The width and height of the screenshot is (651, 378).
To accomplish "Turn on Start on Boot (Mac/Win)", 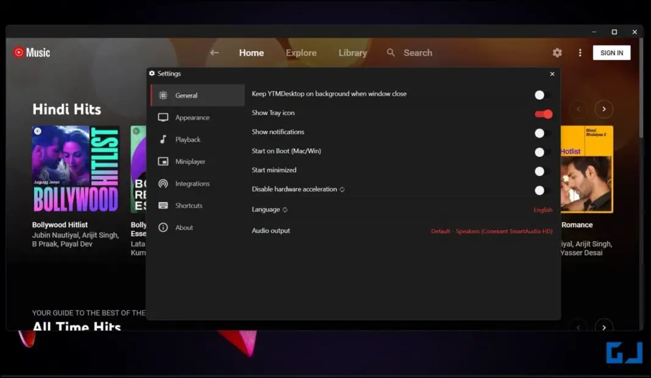I will click(539, 152).
